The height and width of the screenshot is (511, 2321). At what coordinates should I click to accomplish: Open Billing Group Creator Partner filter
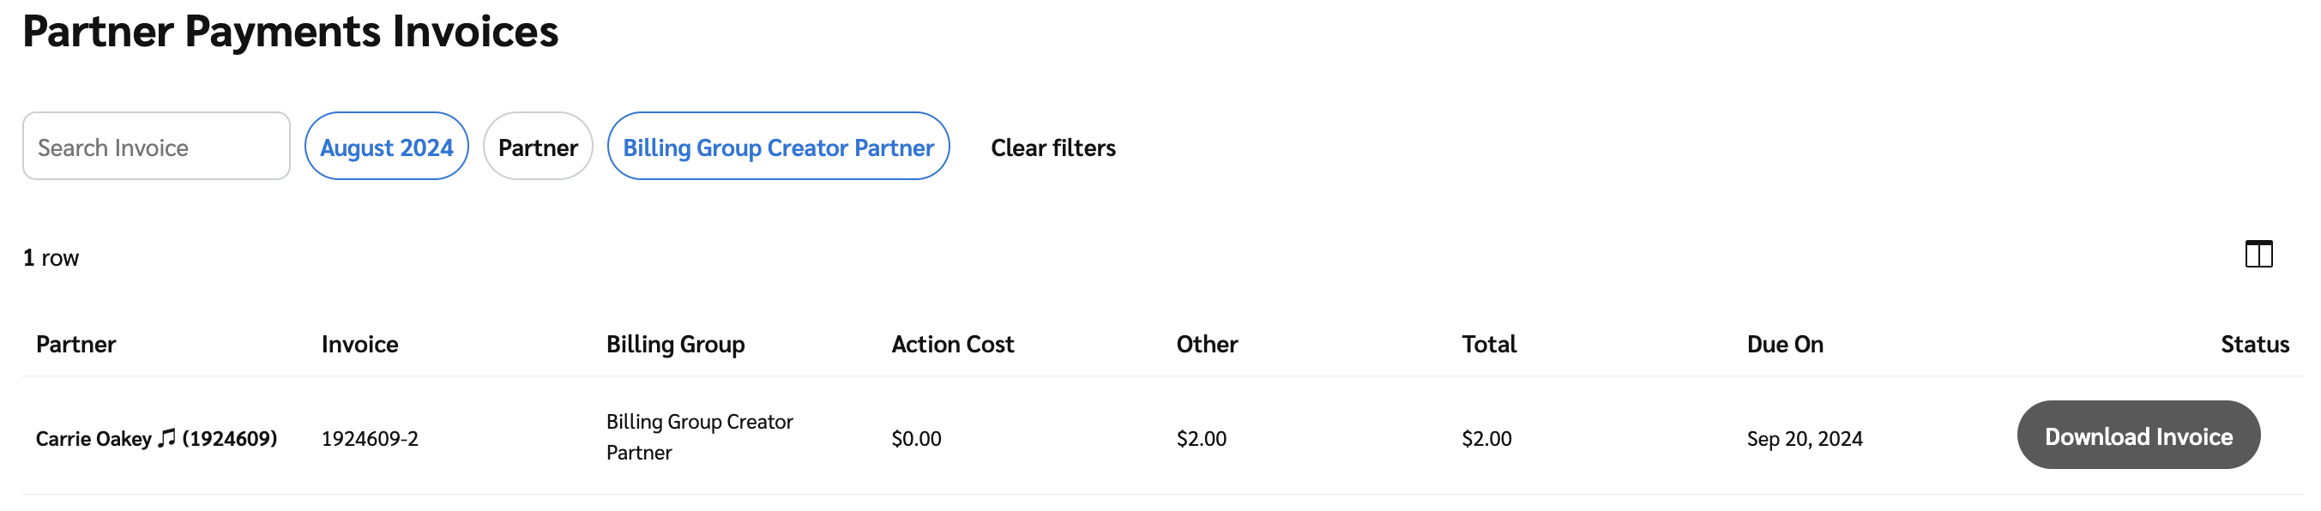[778, 146]
